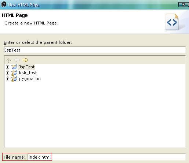Screen dimensions: 189x163
Task: Click the JspTest project folder icon
Action: tap(14, 67)
